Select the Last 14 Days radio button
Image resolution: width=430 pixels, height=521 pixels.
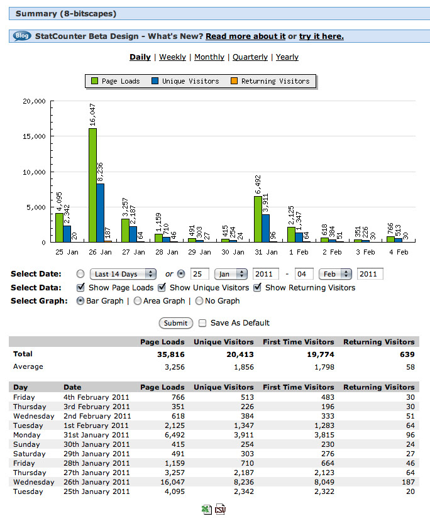click(80, 274)
